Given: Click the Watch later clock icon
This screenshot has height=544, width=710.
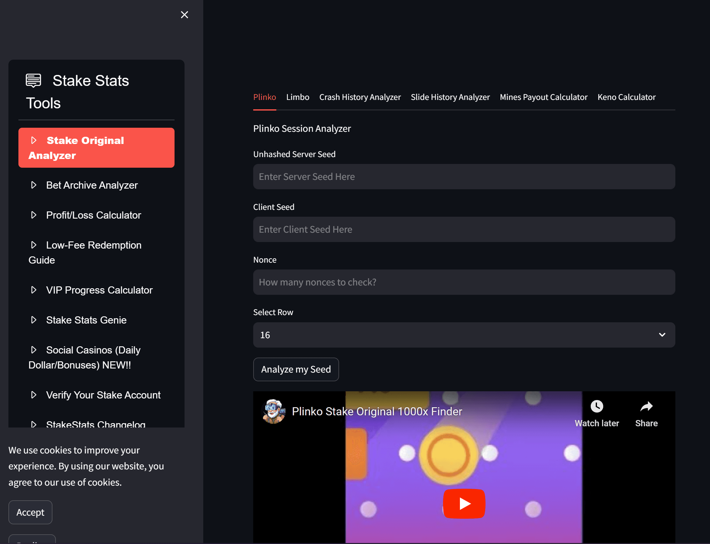Looking at the screenshot, I should pyautogui.click(x=597, y=406).
